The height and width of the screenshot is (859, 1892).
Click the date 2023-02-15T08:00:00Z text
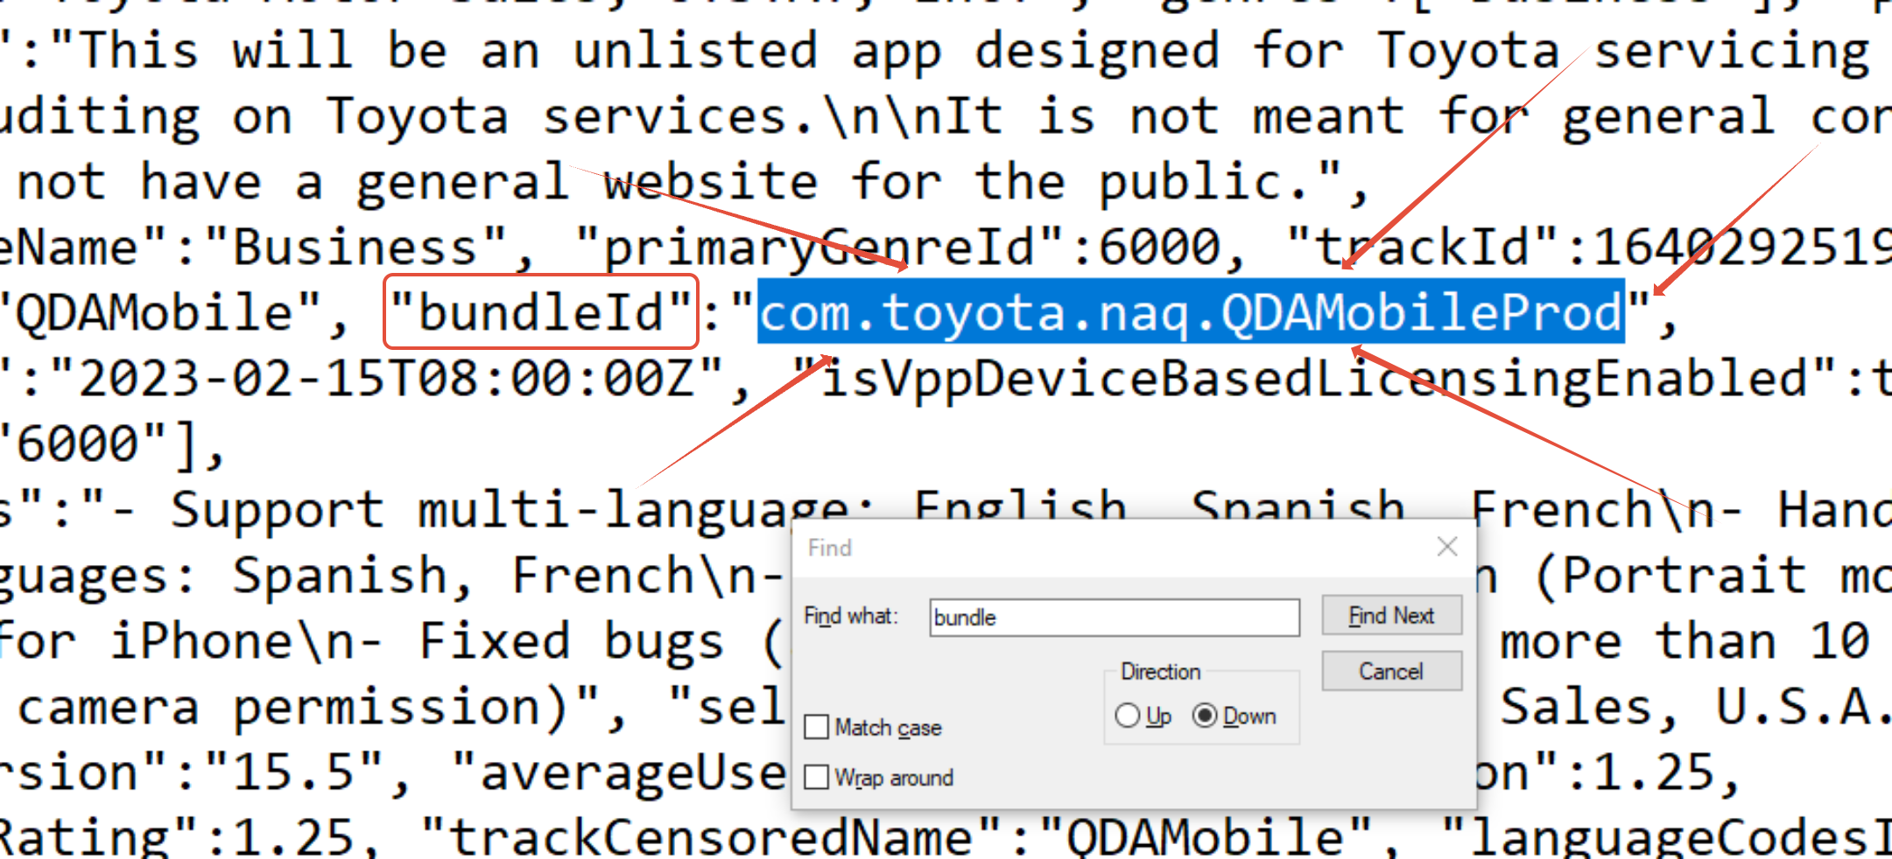pyautogui.click(x=387, y=380)
